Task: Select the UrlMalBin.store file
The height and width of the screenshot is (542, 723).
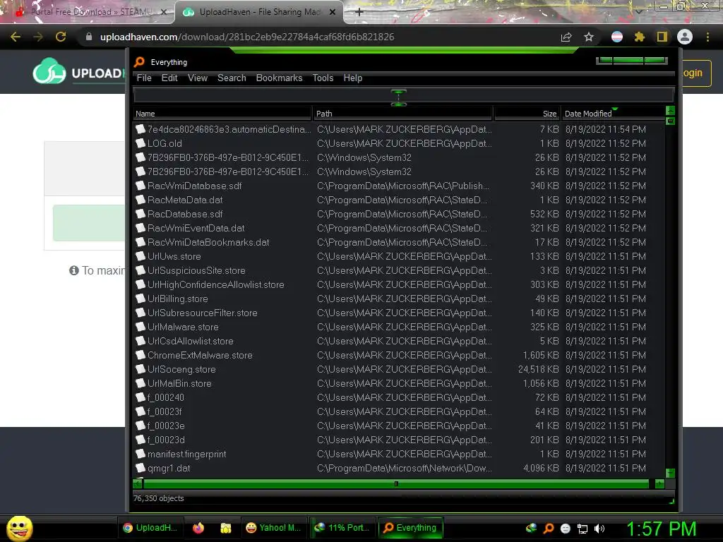Action: pyautogui.click(x=179, y=383)
